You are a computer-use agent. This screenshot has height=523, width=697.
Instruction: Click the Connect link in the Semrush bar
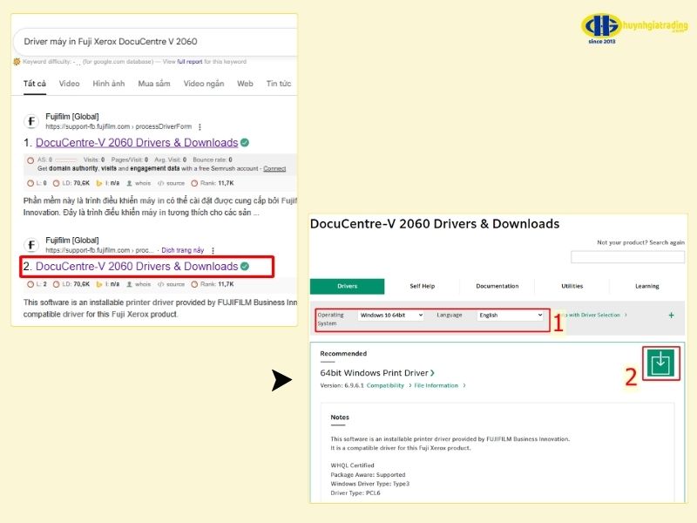(x=274, y=168)
